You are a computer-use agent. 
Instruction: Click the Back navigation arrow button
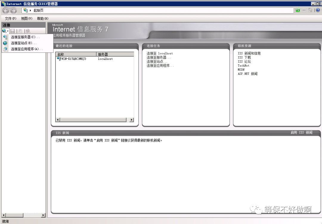(6, 10)
